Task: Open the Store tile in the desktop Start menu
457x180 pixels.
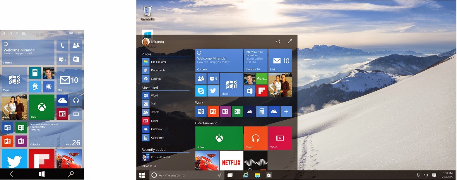Action: 250,91
